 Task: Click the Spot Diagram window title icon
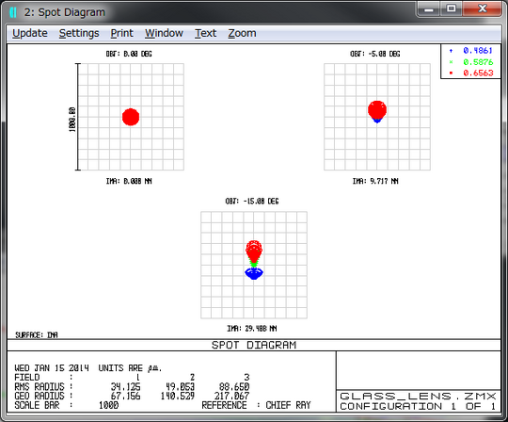point(13,12)
